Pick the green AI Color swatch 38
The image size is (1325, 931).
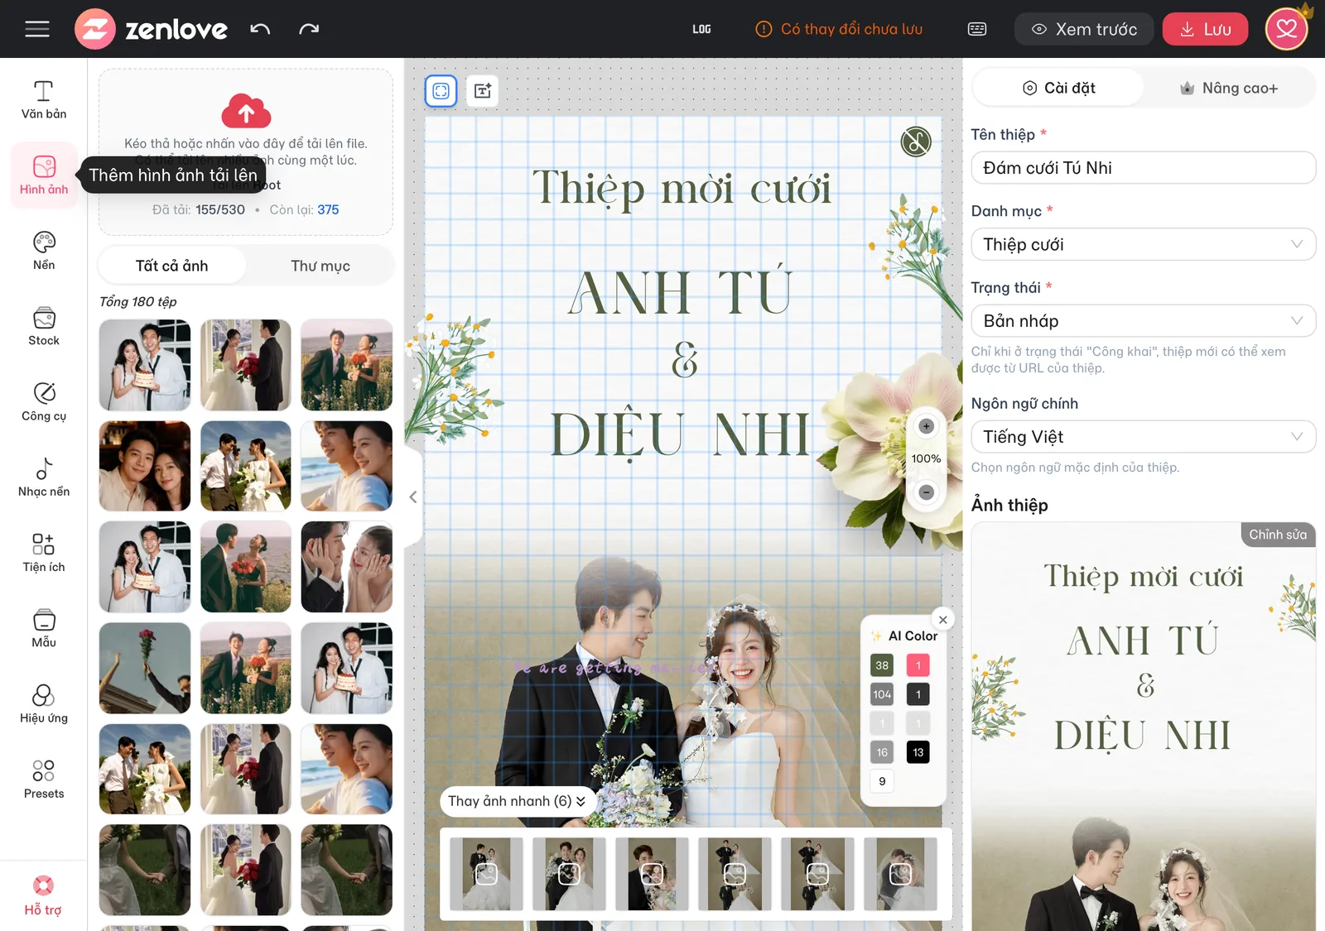click(x=882, y=665)
